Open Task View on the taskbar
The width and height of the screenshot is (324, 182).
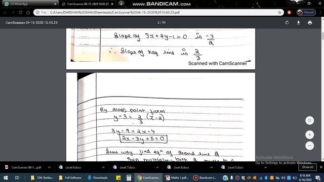coord(17,177)
